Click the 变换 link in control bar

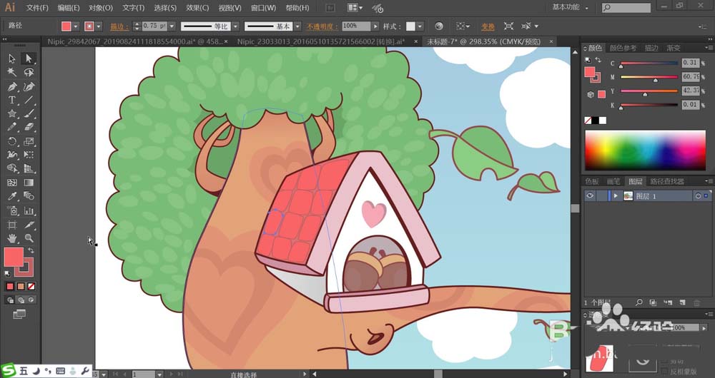click(488, 26)
